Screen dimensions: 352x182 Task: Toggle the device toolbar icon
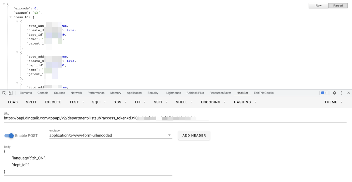click(x=10, y=93)
